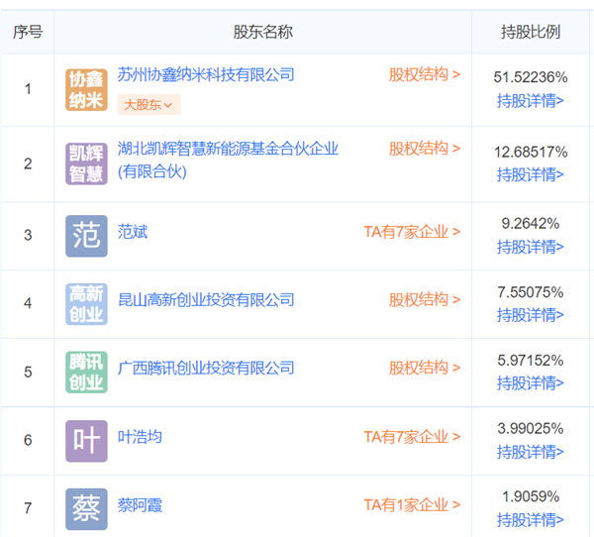
Task: Open 持股详情 under 5.97152%
Action: tap(531, 383)
